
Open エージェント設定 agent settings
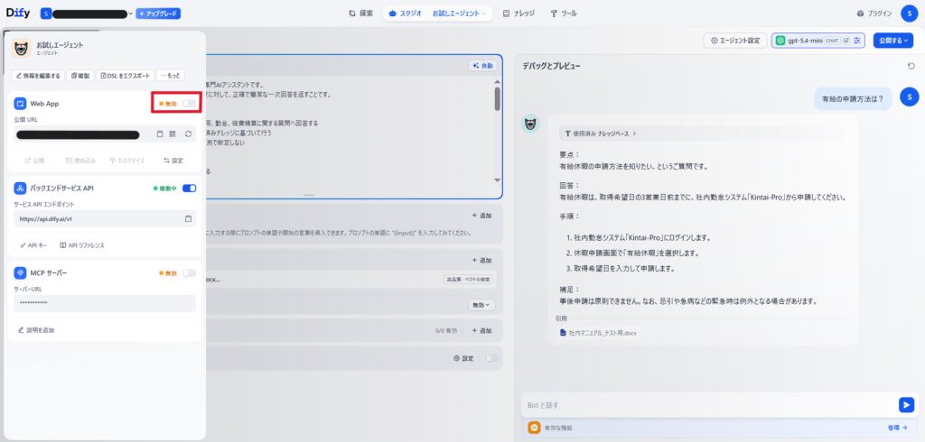click(x=735, y=41)
